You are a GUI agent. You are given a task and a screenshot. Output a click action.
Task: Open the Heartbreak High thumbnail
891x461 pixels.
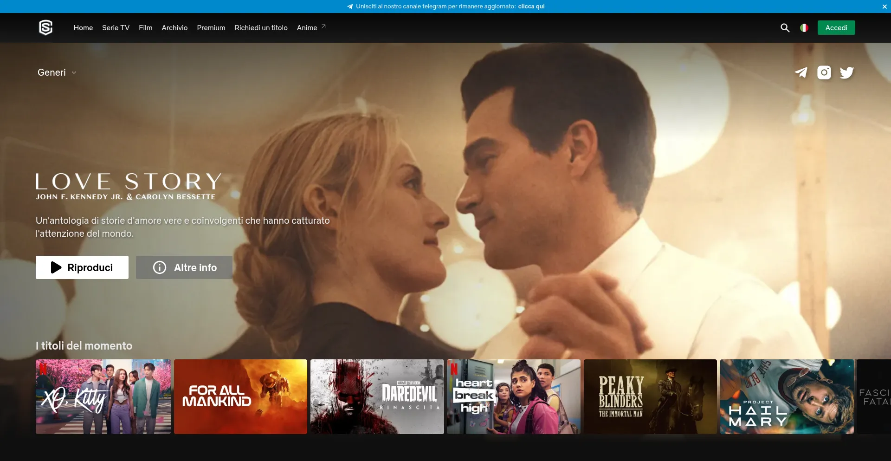514,396
